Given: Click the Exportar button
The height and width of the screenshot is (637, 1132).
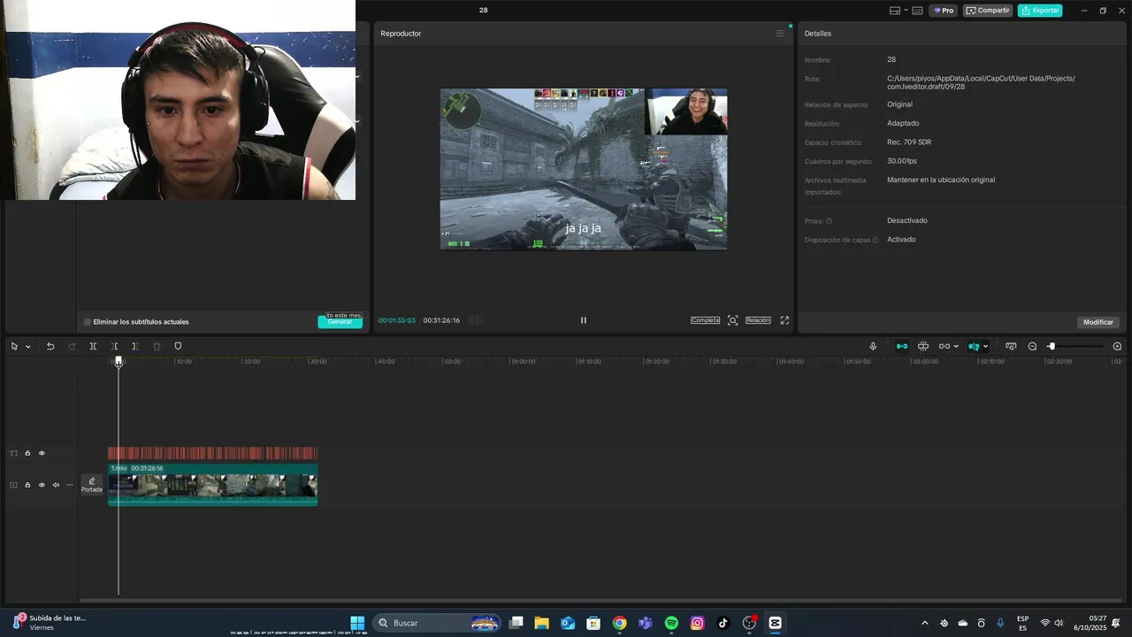Looking at the screenshot, I should coord(1040,11).
